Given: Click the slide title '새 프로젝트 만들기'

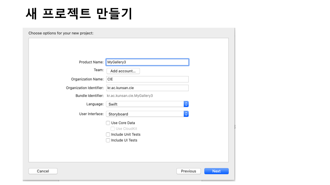Looking at the screenshot, I should pyautogui.click(x=79, y=14).
